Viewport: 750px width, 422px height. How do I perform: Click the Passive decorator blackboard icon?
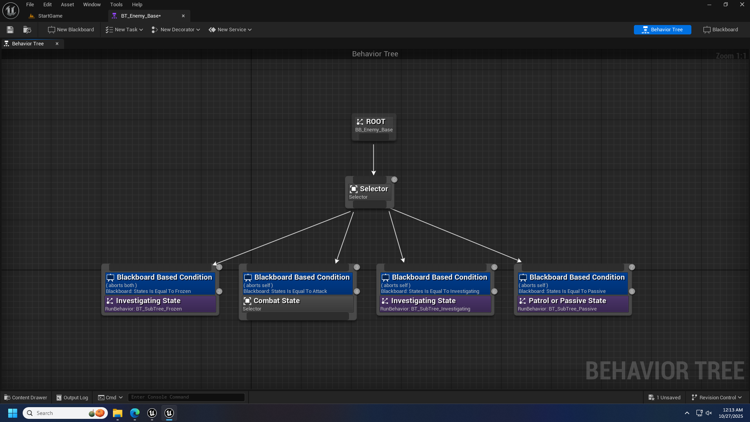(x=523, y=278)
